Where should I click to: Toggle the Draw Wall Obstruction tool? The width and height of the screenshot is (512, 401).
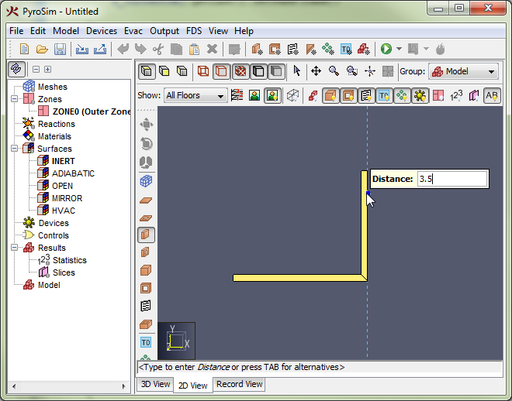coord(146,235)
